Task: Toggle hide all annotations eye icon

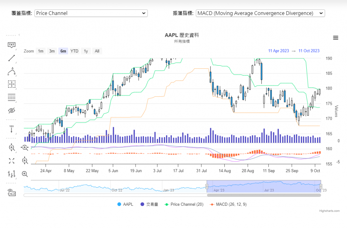Action: click(x=12, y=111)
